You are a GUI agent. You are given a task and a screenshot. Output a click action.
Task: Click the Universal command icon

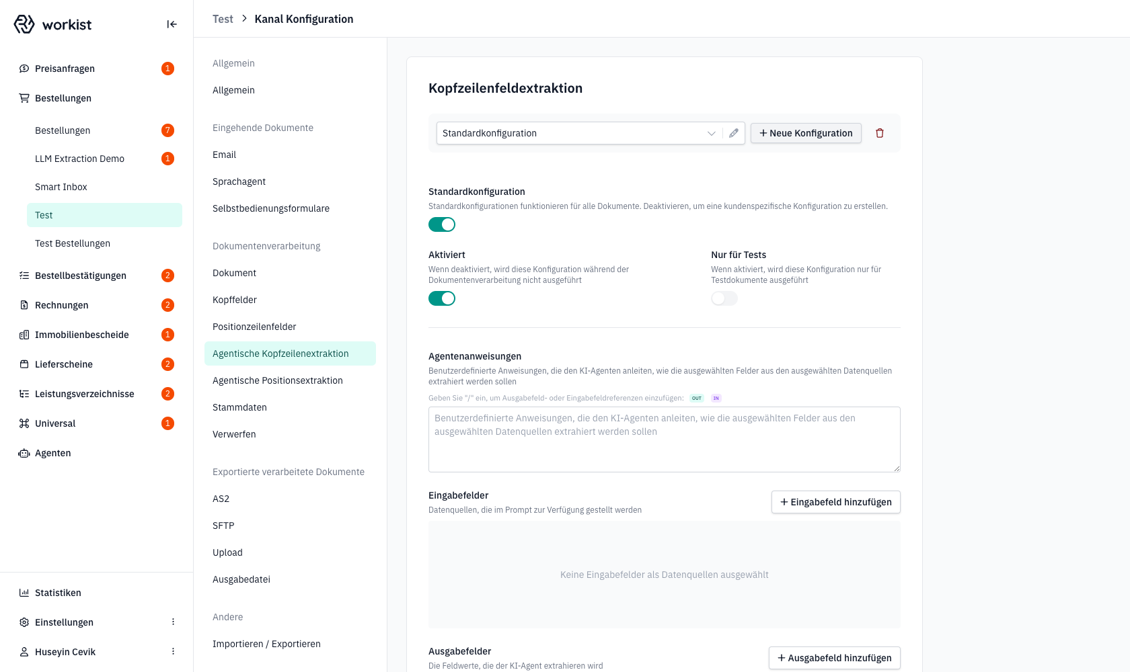pos(24,423)
